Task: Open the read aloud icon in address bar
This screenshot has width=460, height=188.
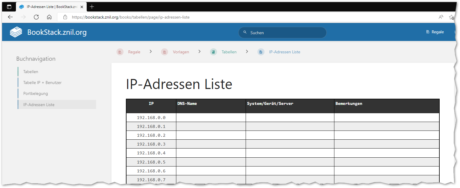Action: [441, 17]
